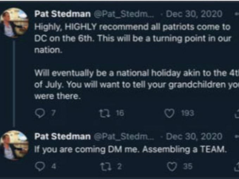The height and width of the screenshot is (179, 239).
Task: Share the "Assembling a TEAM" tweet
Action: [236, 167]
